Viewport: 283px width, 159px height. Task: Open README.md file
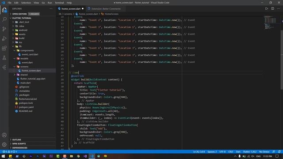pyautogui.click(x=32, y=111)
